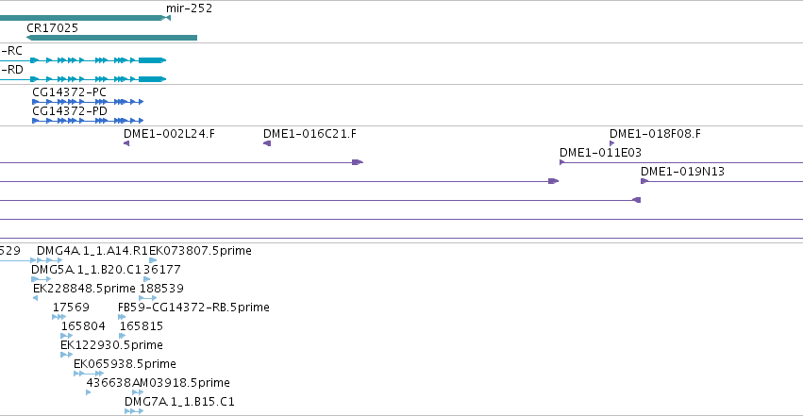This screenshot has height=416, width=803.
Task: Select the mir-252 gene label
Action: (x=189, y=8)
